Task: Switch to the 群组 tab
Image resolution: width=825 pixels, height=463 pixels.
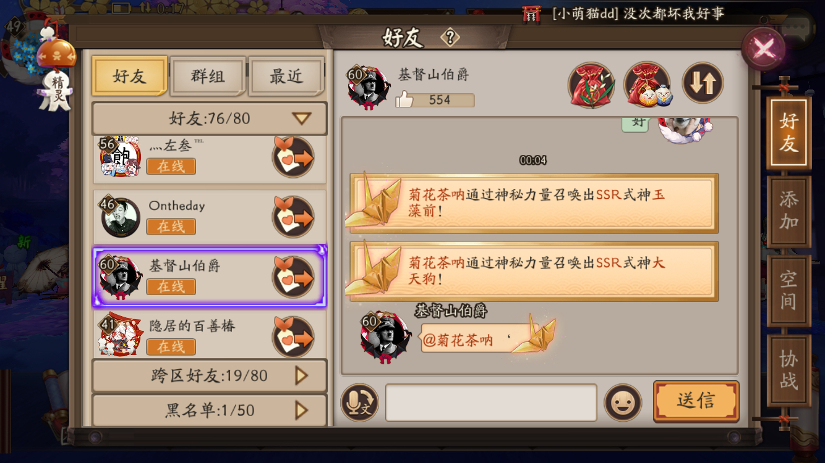Action: (208, 77)
